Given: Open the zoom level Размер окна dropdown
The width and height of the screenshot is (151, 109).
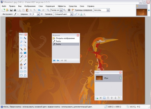Looking at the screenshot, I should (x=61, y=10).
